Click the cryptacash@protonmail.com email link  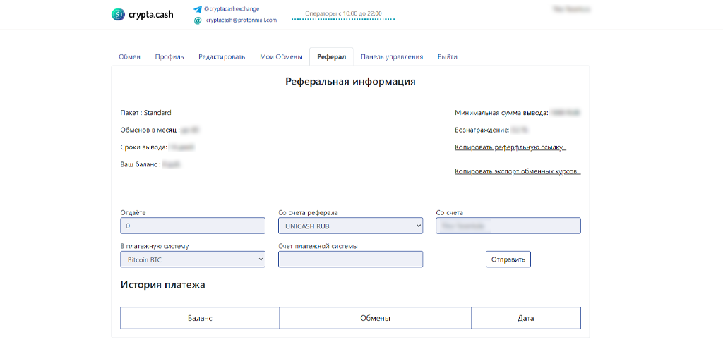pos(241,20)
